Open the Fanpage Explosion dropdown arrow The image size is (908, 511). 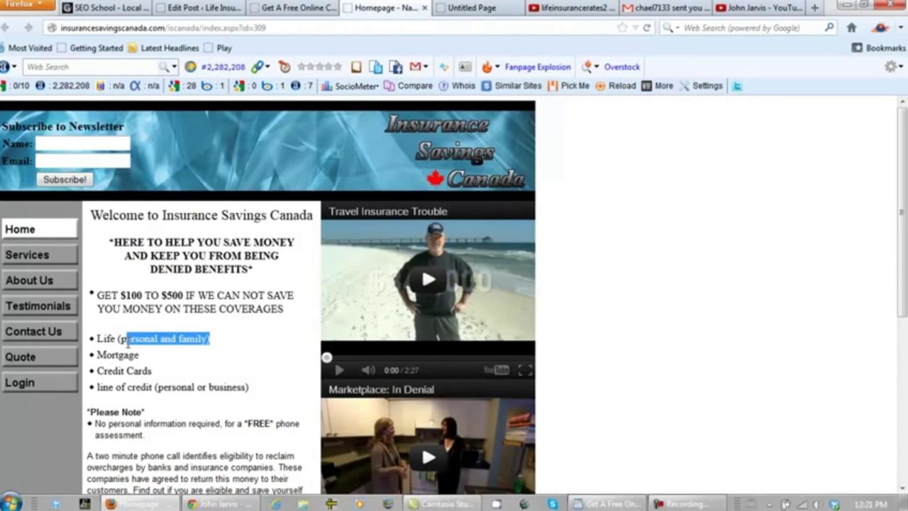pyautogui.click(x=497, y=67)
